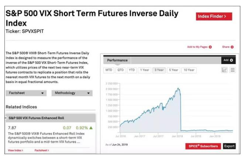Viewport: 248px width, 156px height.
Task: Open the View Index link
Action: [15, 150]
